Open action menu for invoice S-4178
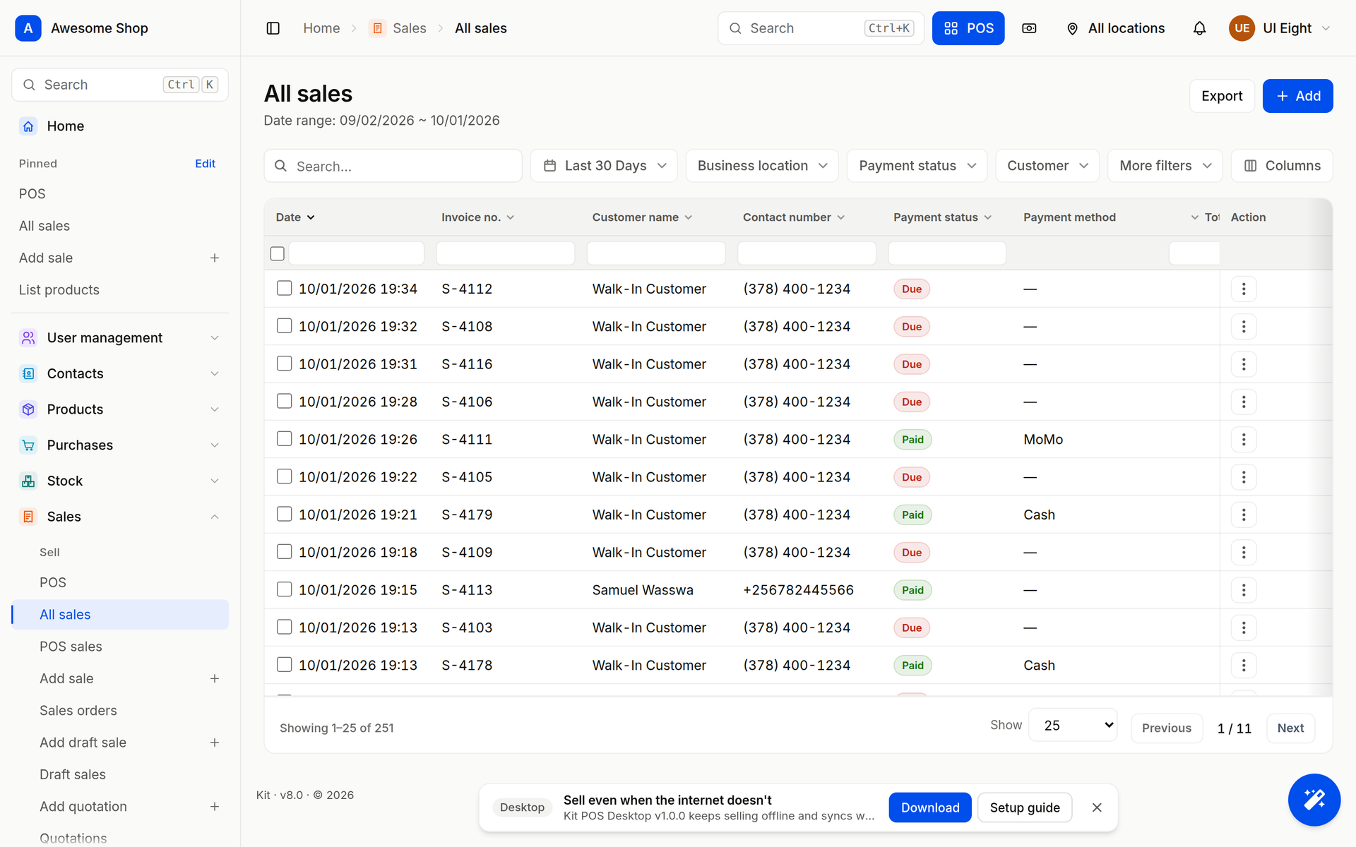The width and height of the screenshot is (1356, 847). click(x=1244, y=666)
